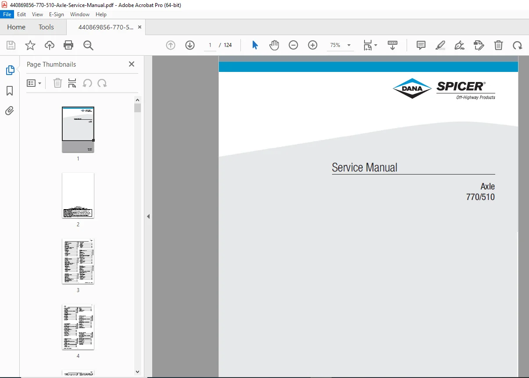The width and height of the screenshot is (529, 378).
Task: Select the highlight text tool
Action: (x=440, y=45)
